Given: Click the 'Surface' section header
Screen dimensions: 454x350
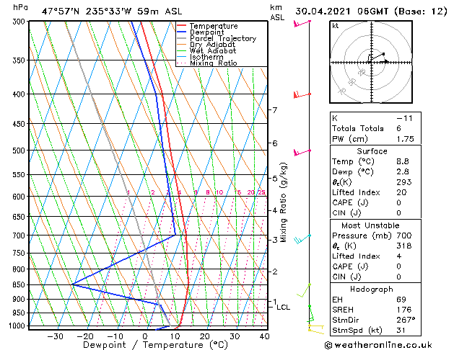Looking at the screenshot, I should 372,151.
